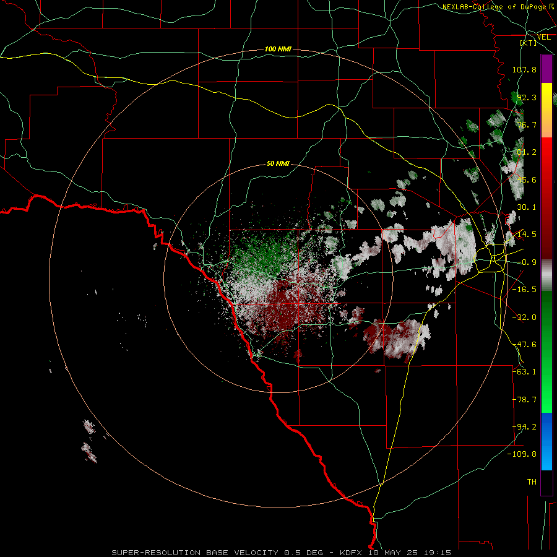Screen dimensions: 557x557
Task: Select the -109.8 velocity legend value
Action: (522, 454)
